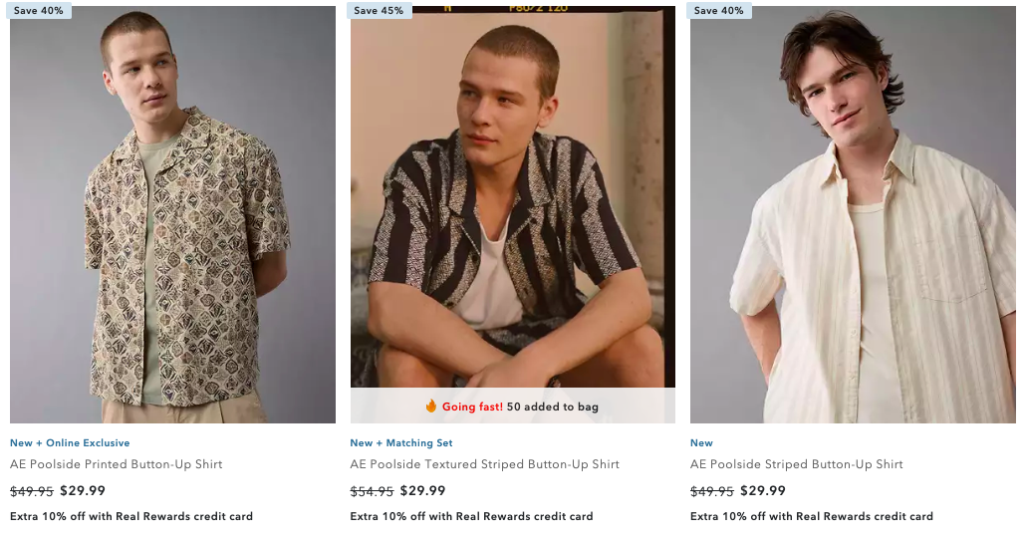Click Real Rewards offer under Textured Striped Shirt

tap(471, 517)
